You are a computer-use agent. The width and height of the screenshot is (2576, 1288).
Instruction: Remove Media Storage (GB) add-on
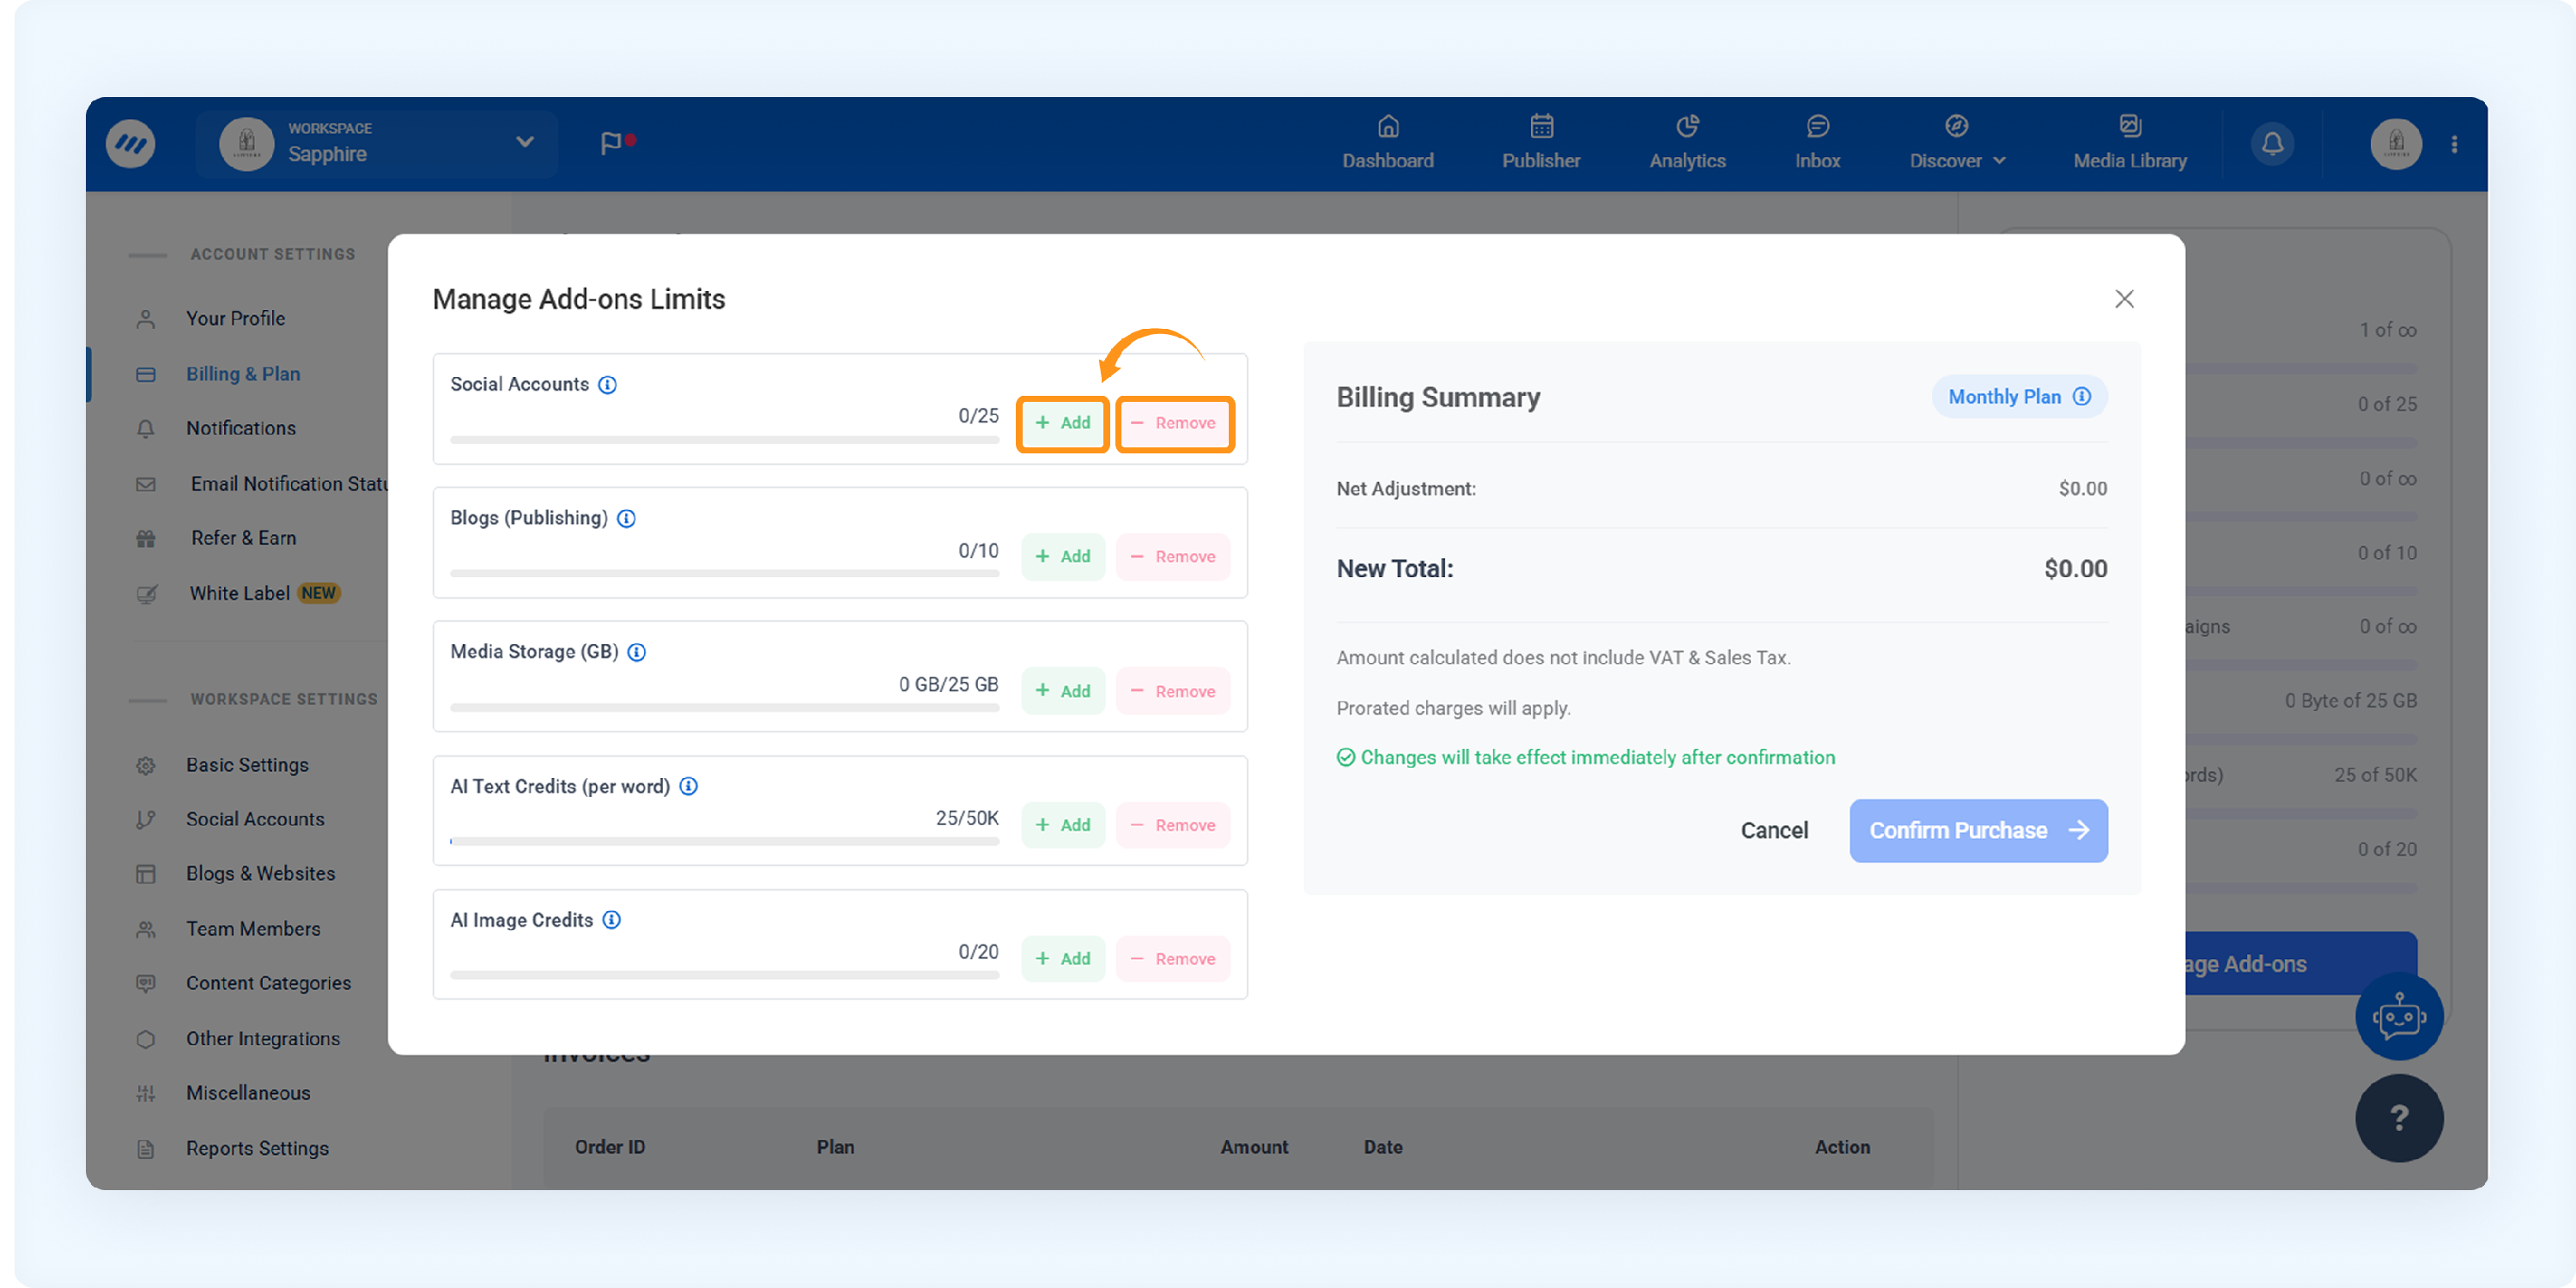(1173, 691)
